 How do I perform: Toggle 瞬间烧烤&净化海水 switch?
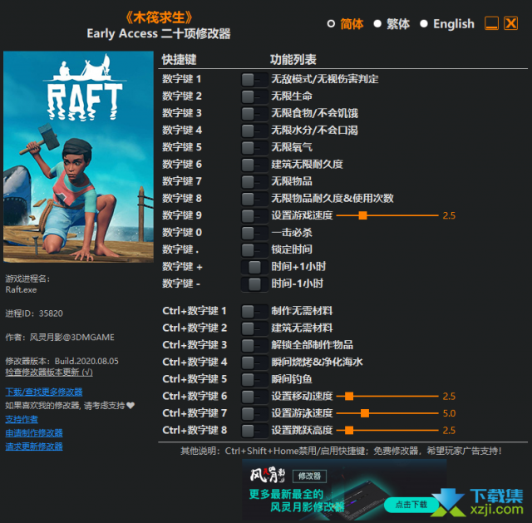(254, 363)
